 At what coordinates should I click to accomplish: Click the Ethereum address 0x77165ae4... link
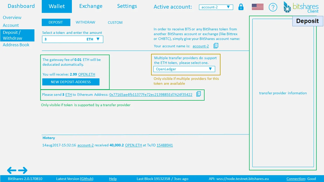pyautogui.click(x=151, y=95)
